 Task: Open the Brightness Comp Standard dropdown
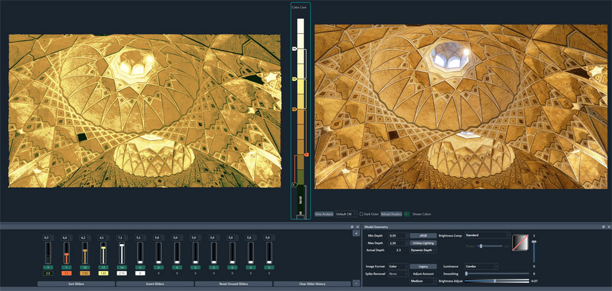pyautogui.click(x=486, y=235)
